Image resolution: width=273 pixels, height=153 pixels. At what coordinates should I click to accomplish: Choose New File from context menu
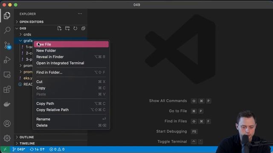click(71, 44)
